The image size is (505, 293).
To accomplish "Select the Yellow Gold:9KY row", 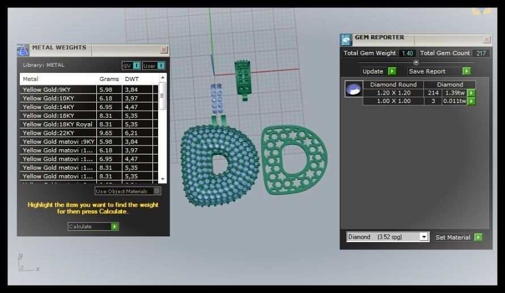I will (x=89, y=89).
